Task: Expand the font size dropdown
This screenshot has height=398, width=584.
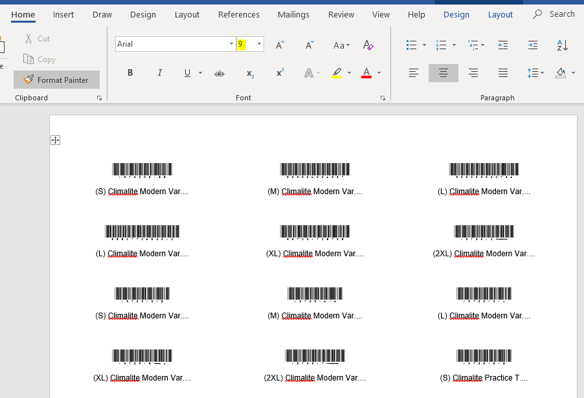Action: [260, 44]
